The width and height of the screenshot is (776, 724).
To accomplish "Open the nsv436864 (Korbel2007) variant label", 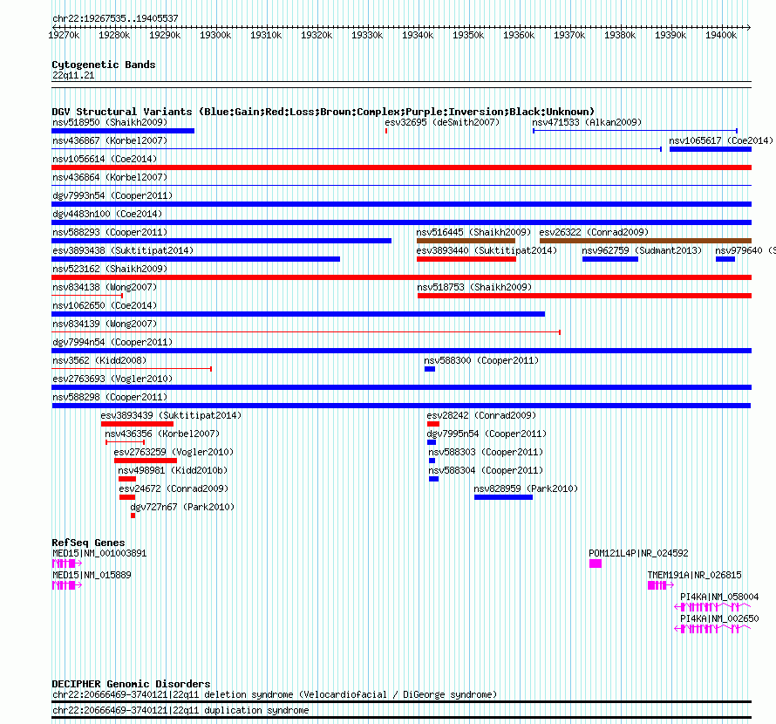I will 110,177.
